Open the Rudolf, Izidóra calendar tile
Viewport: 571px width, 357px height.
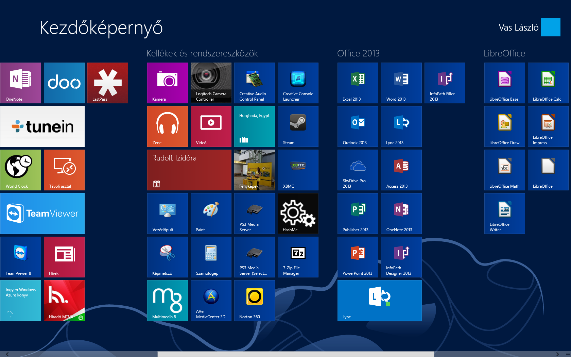coord(189,170)
